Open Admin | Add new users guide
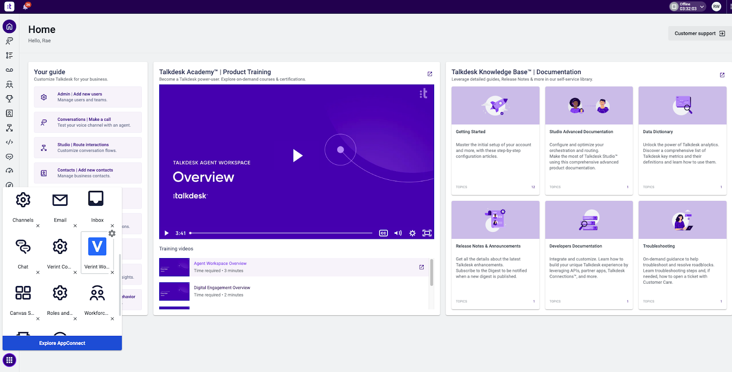The image size is (732, 372). click(88, 97)
